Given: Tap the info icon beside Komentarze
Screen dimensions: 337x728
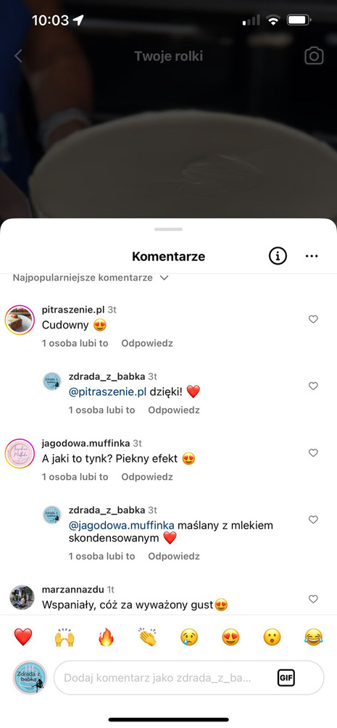Looking at the screenshot, I should tap(278, 256).
